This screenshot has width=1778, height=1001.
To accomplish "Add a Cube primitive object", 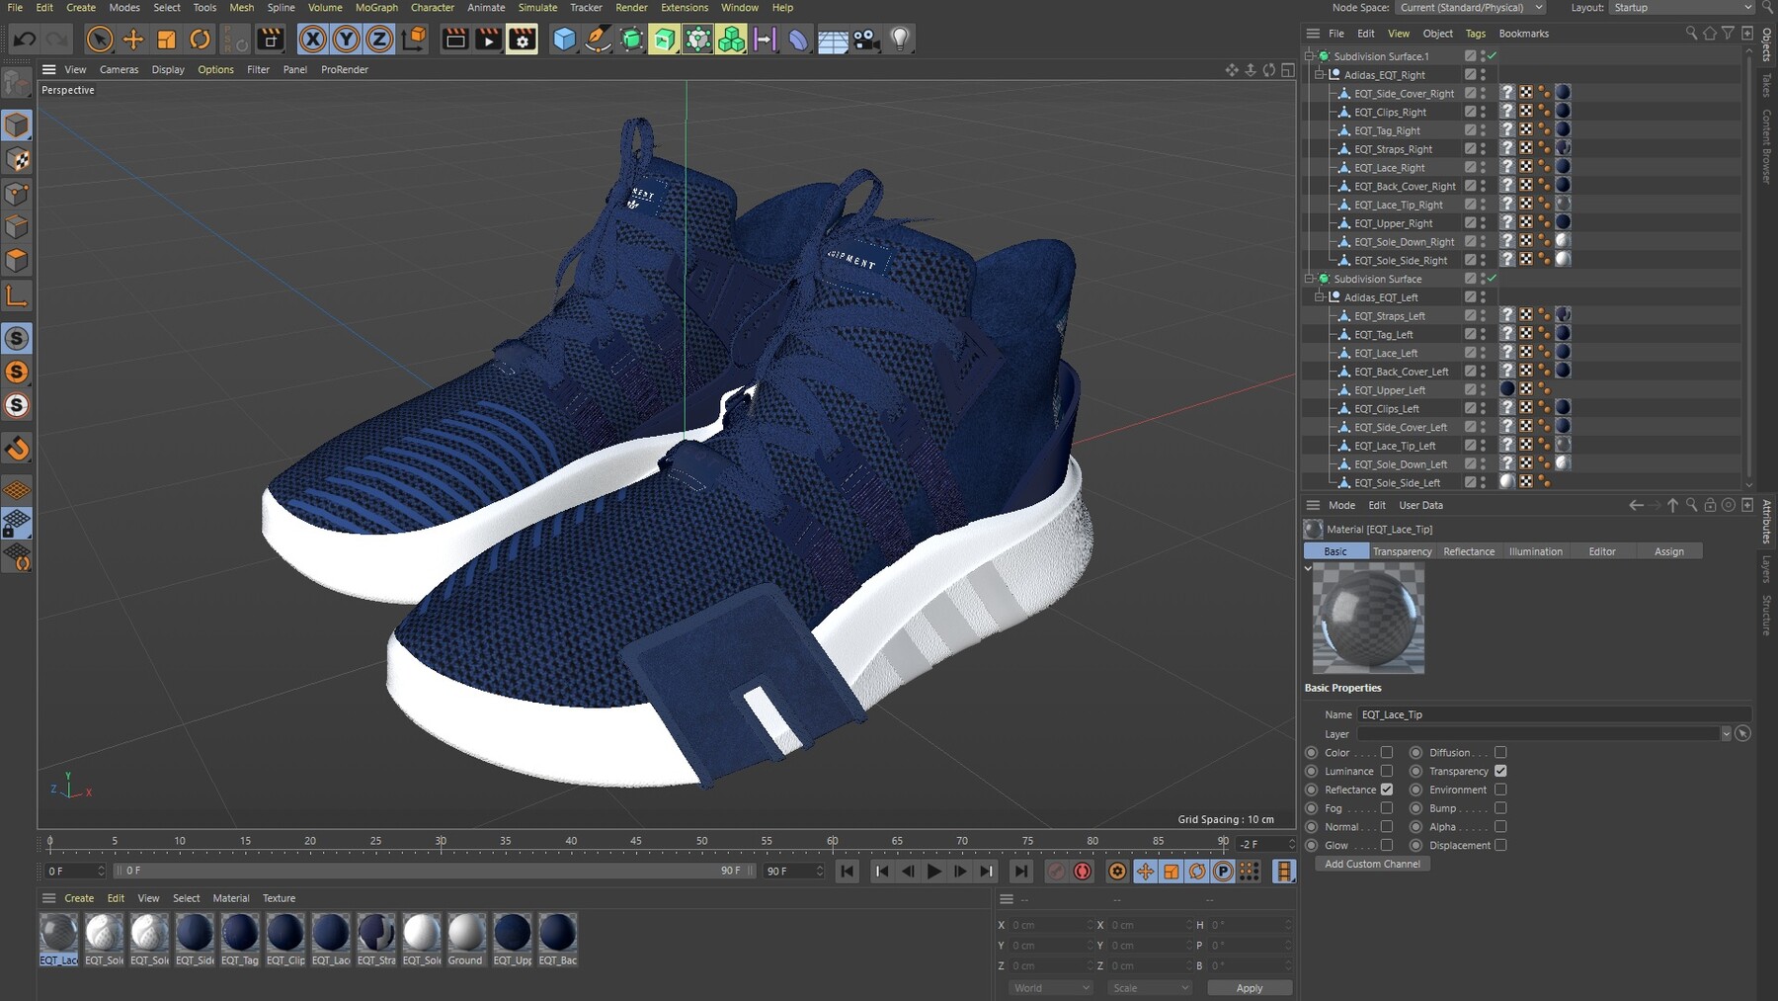I will click(x=564, y=40).
